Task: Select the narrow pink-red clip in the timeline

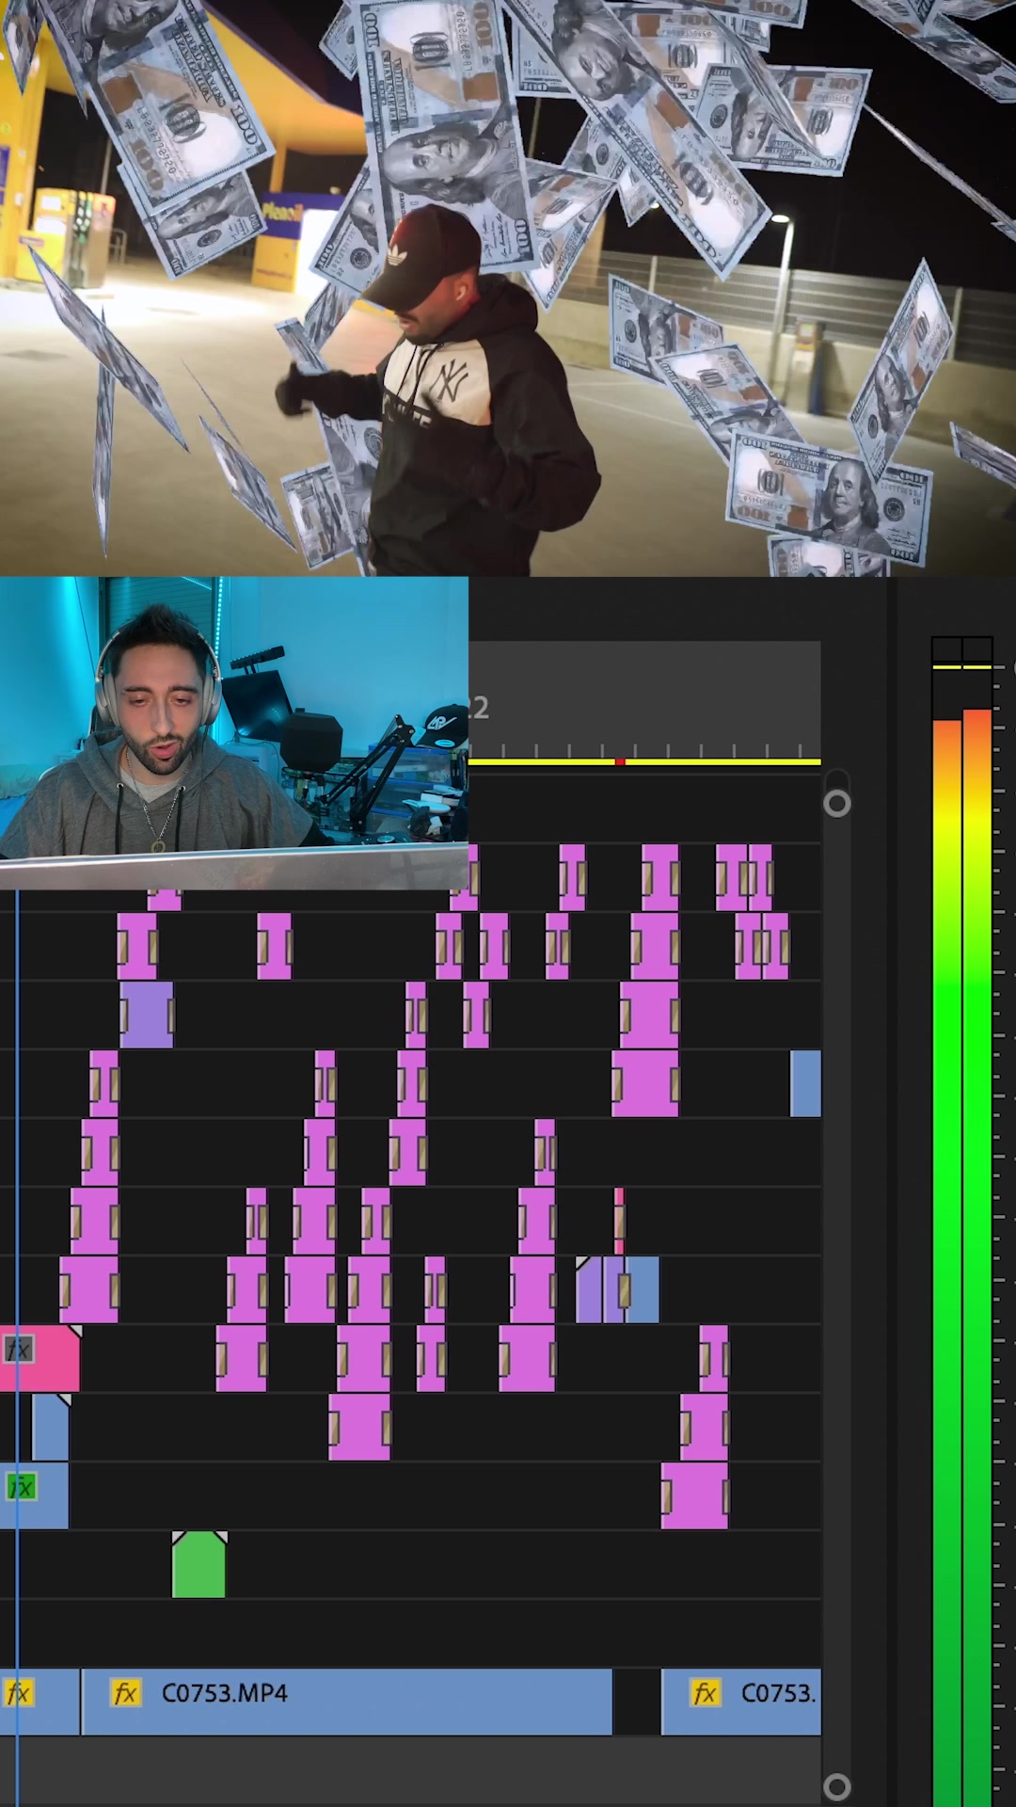Action: (619, 1220)
